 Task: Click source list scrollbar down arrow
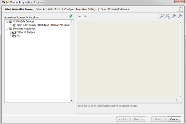coord(72,101)
